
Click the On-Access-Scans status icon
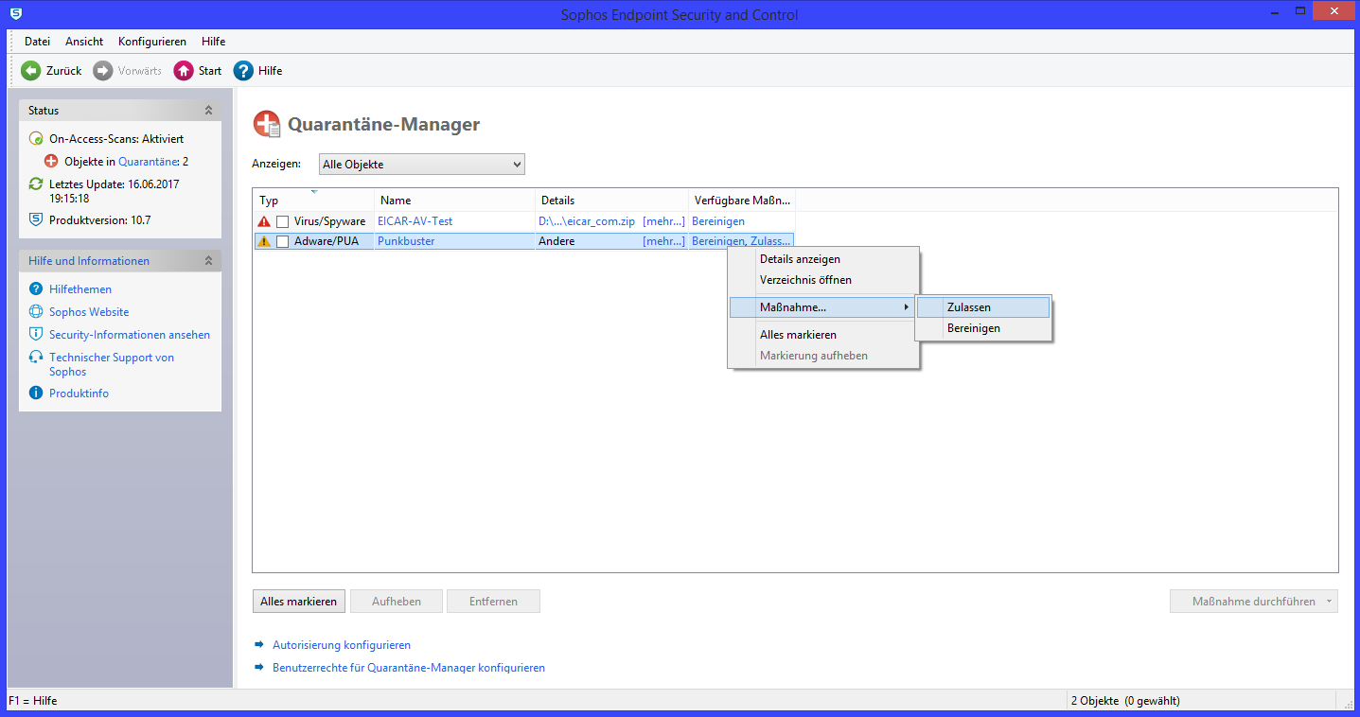pyautogui.click(x=36, y=138)
